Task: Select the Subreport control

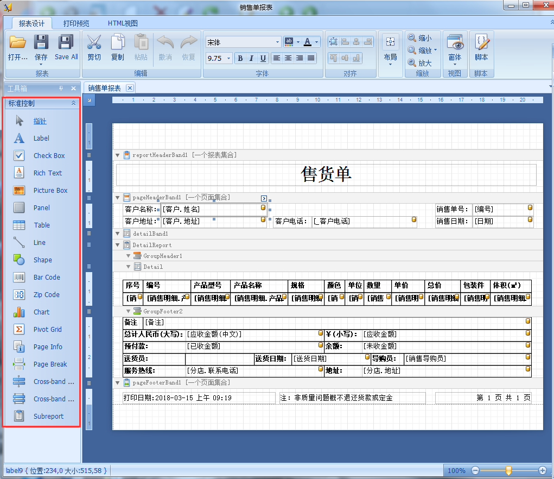Action: [48, 417]
